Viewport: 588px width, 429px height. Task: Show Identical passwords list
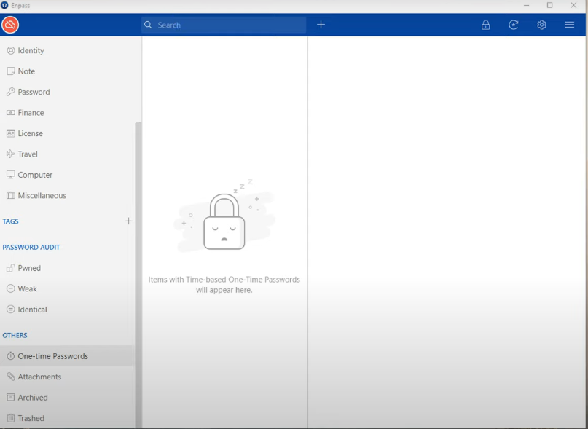[32, 310]
